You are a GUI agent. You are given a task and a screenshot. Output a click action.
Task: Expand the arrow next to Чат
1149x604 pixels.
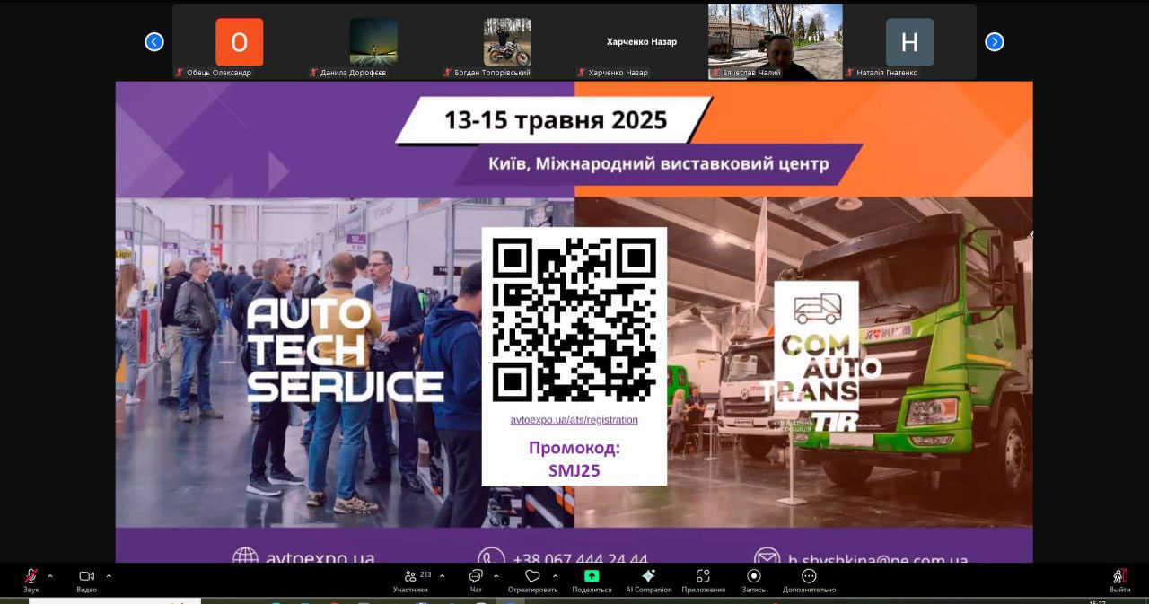pyautogui.click(x=496, y=576)
